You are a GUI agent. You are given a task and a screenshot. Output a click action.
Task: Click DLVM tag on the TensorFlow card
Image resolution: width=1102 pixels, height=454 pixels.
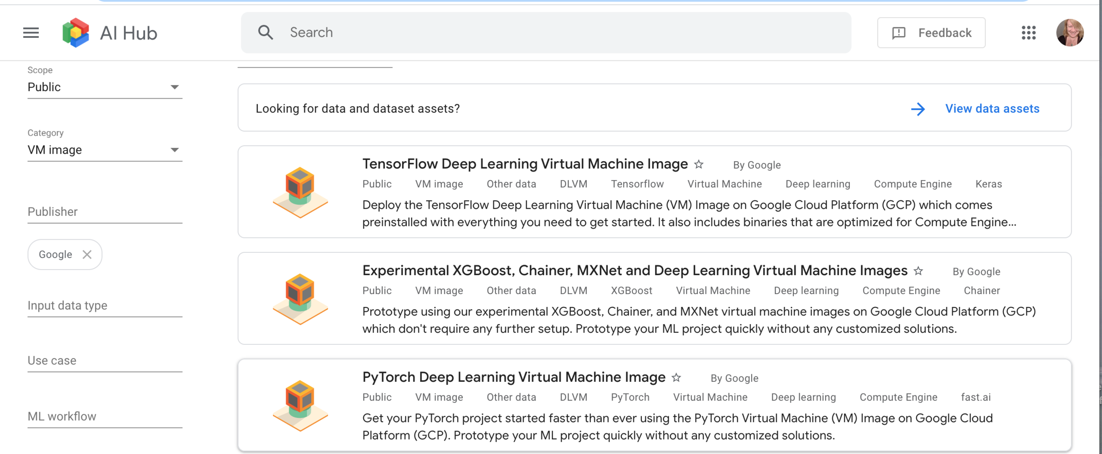click(573, 184)
